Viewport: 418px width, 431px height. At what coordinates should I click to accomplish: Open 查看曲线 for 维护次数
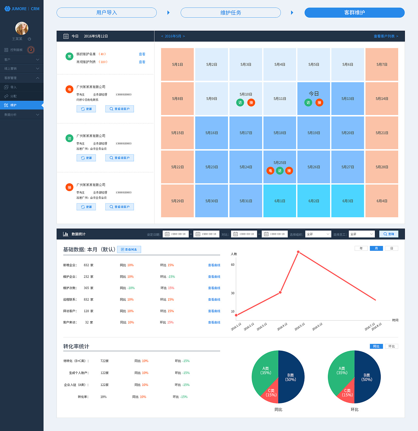[214, 288]
